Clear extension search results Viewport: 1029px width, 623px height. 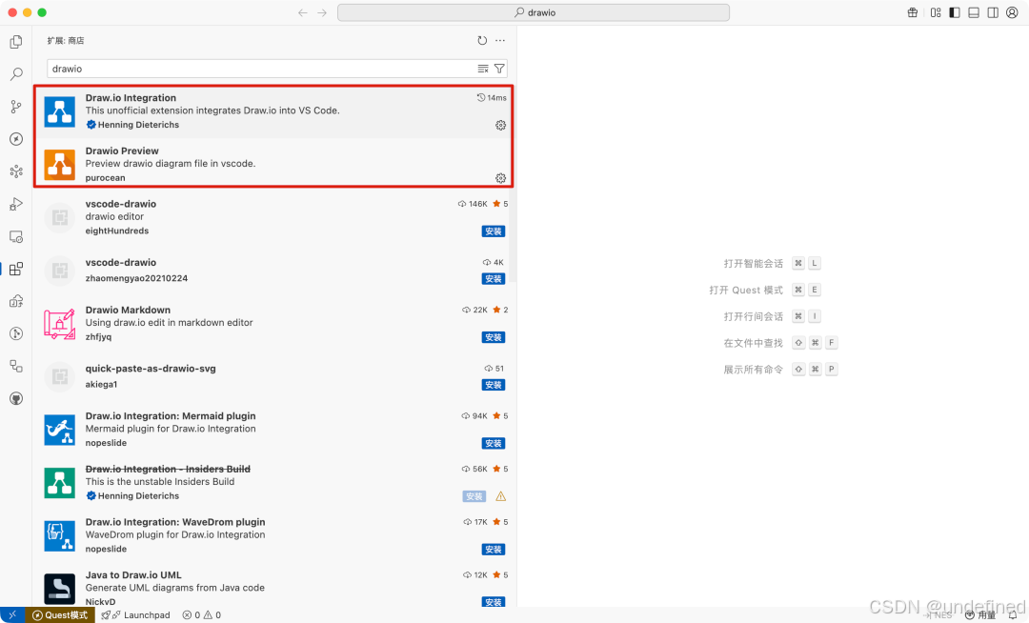pyautogui.click(x=483, y=69)
